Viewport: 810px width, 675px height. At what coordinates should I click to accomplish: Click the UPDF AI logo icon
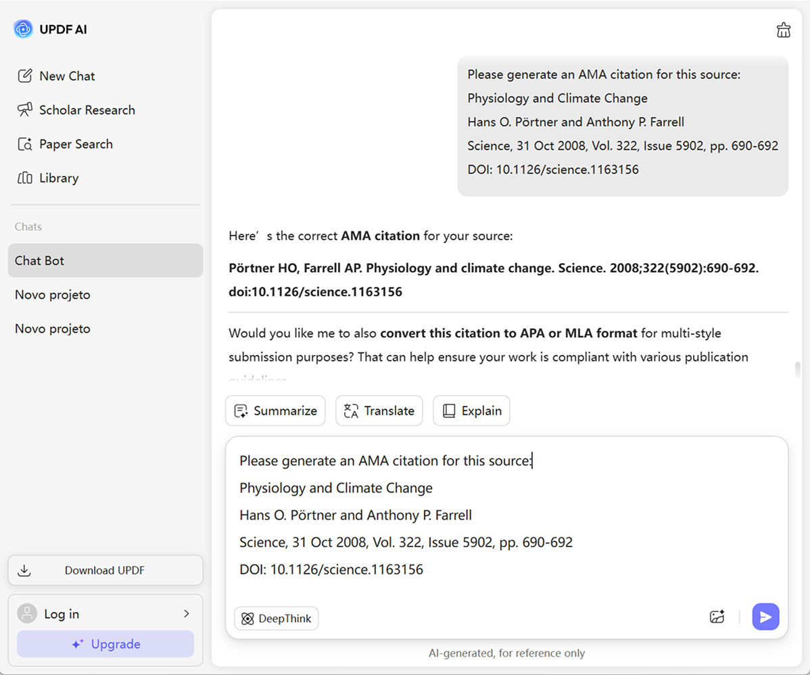pos(23,29)
